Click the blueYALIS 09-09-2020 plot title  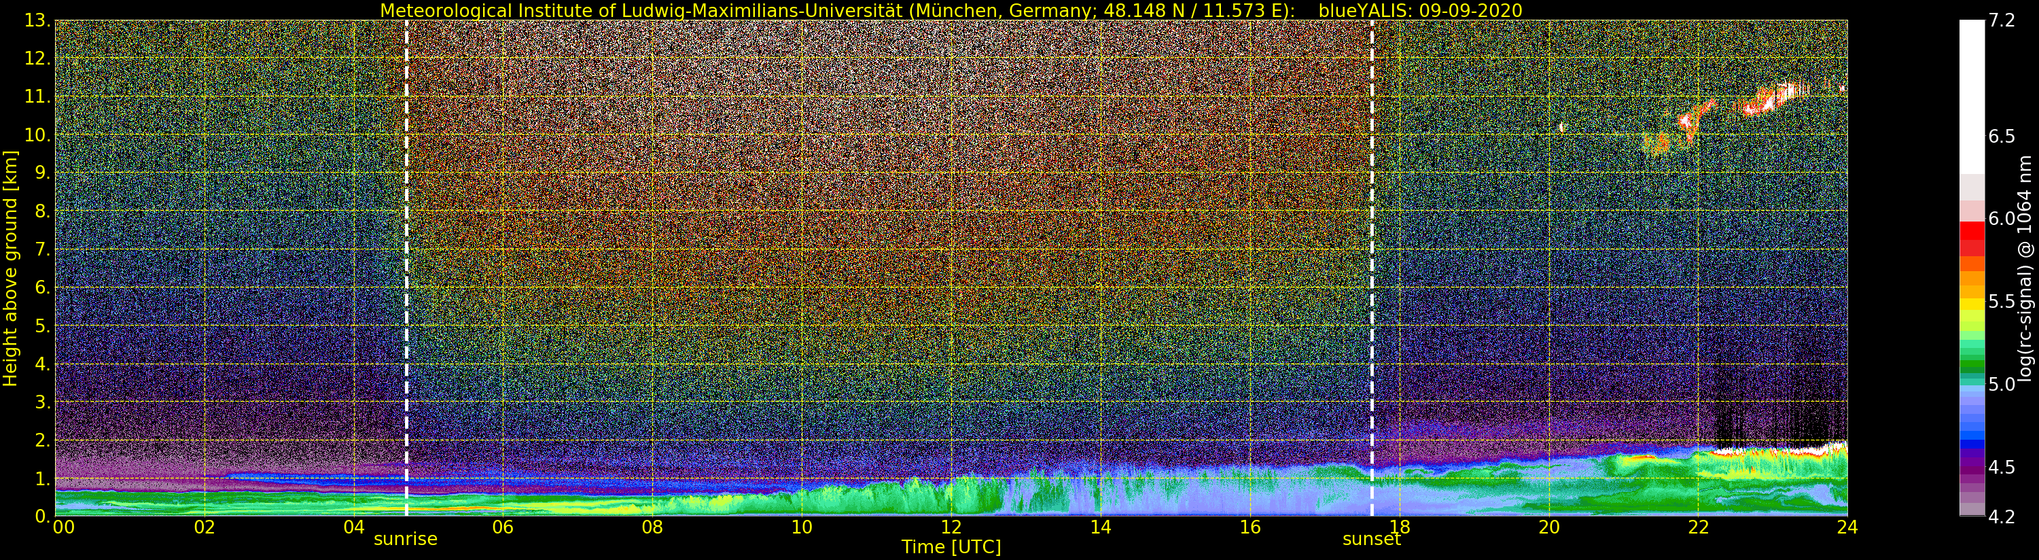coord(951,10)
